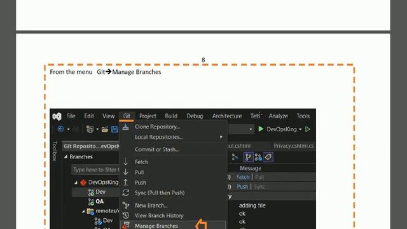Click the Navigate Backward toolbar icon
Screen dimensions: 407x229
(60, 129)
